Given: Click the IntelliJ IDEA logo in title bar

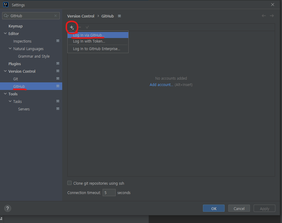Looking at the screenshot, I should click(6, 5).
